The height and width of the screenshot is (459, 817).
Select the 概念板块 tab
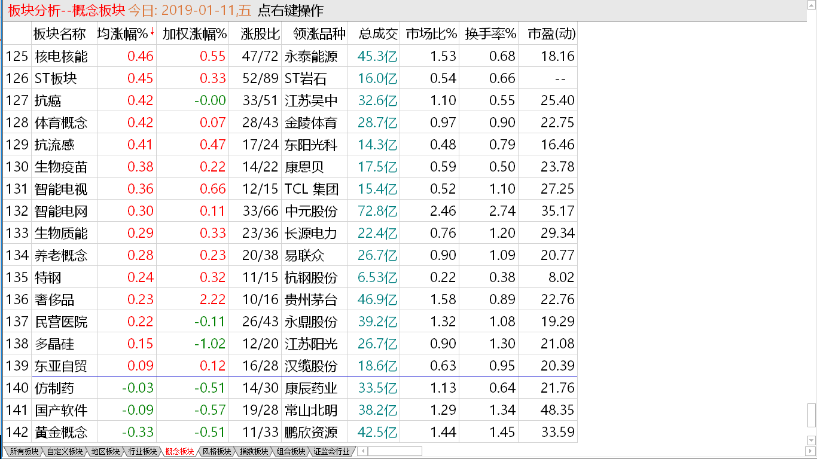coord(179,451)
